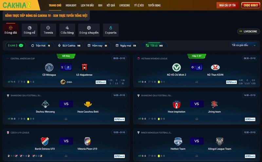262x162 pixels.
Task: Expand the Tất cả giải đấu dropdown
Action: 244,45
